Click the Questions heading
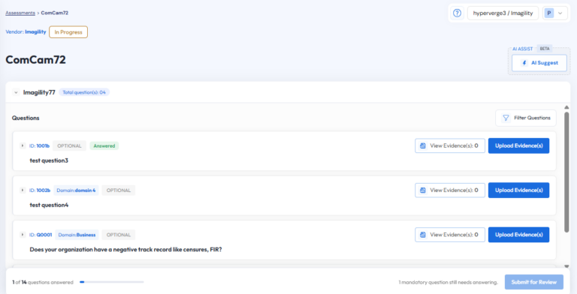 (x=26, y=118)
